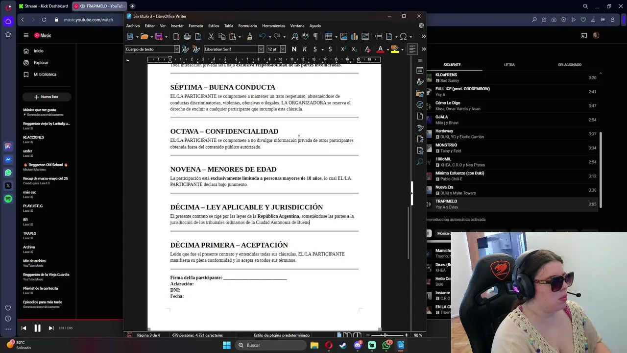Insert a text box from the toolbar
The image size is (627, 353).
point(365,36)
